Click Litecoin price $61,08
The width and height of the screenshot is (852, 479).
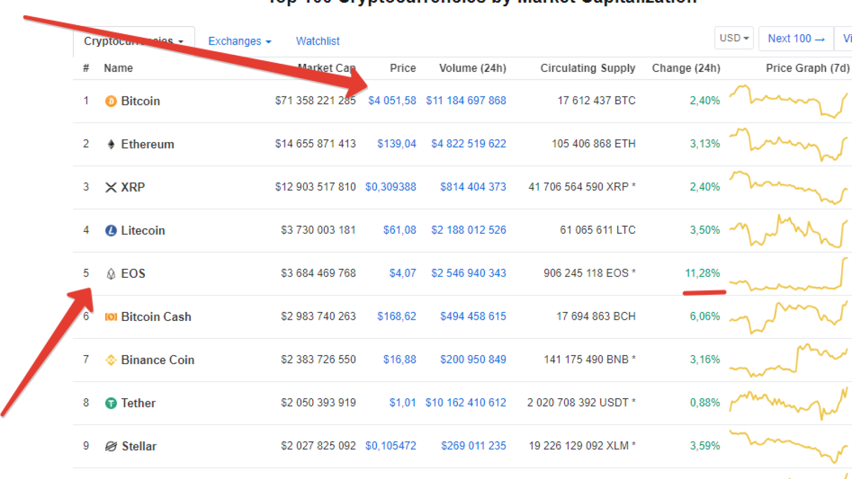(x=400, y=230)
